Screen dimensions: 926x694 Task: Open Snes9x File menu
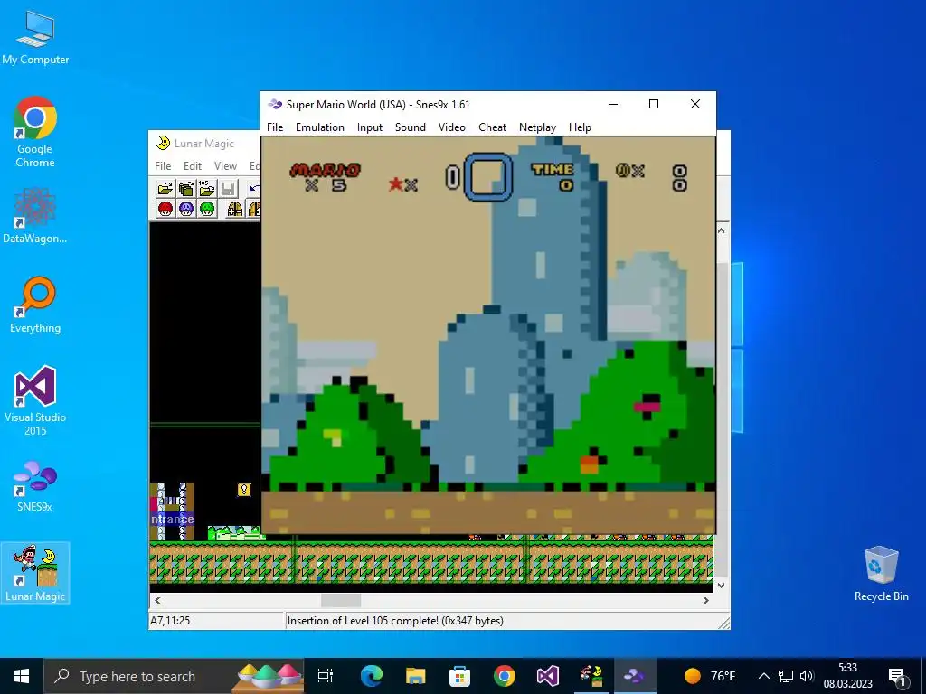tap(275, 127)
